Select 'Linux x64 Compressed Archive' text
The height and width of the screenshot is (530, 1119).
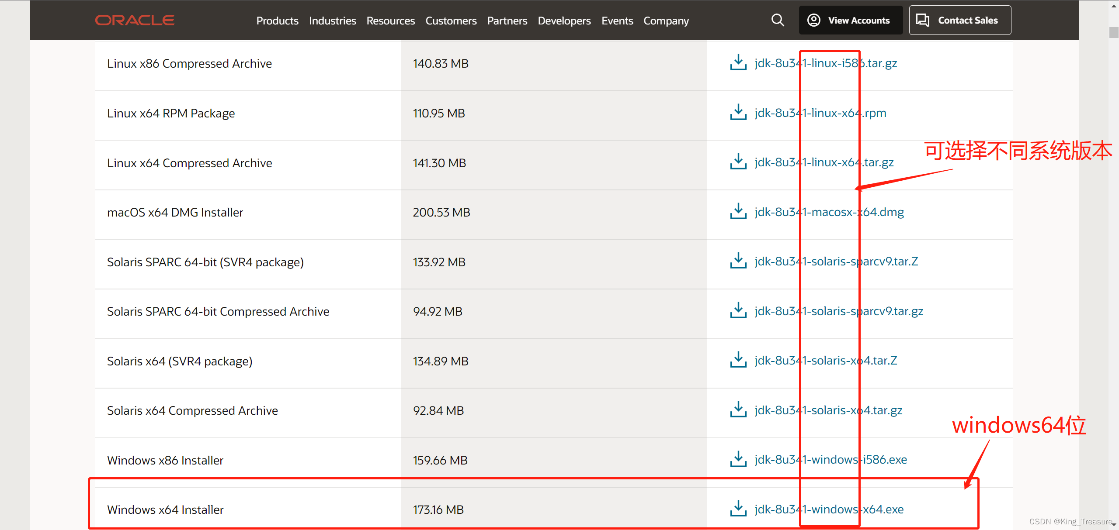tap(189, 163)
